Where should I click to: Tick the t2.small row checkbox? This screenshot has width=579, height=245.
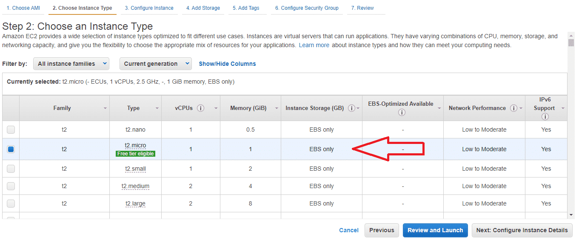[x=11, y=169]
